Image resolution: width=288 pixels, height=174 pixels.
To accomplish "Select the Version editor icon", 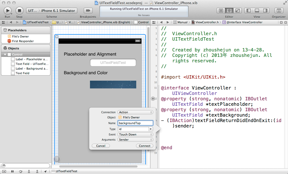I will click(237, 11).
